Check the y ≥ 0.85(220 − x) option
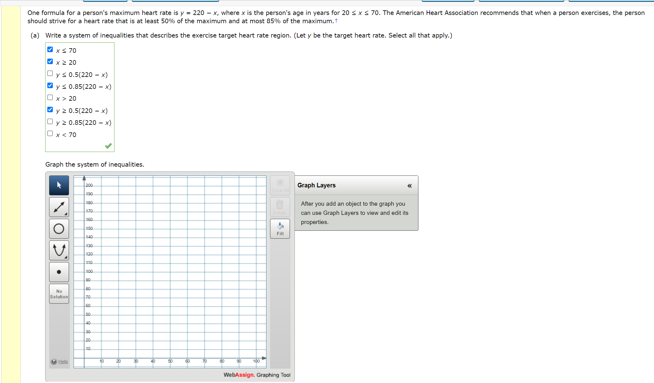 tap(50, 121)
